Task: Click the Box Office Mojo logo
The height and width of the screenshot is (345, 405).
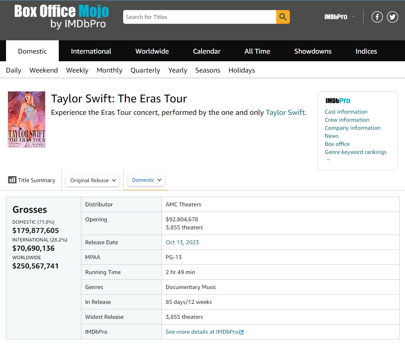Action: [x=62, y=17]
